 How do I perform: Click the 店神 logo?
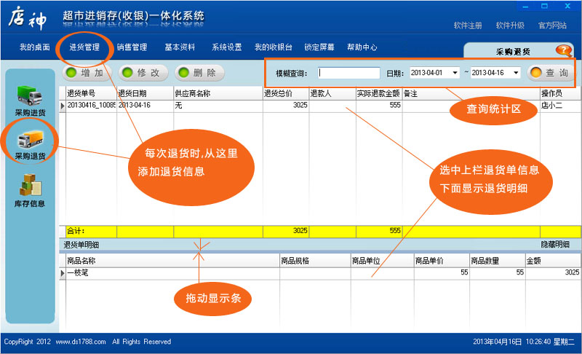[x=28, y=18]
